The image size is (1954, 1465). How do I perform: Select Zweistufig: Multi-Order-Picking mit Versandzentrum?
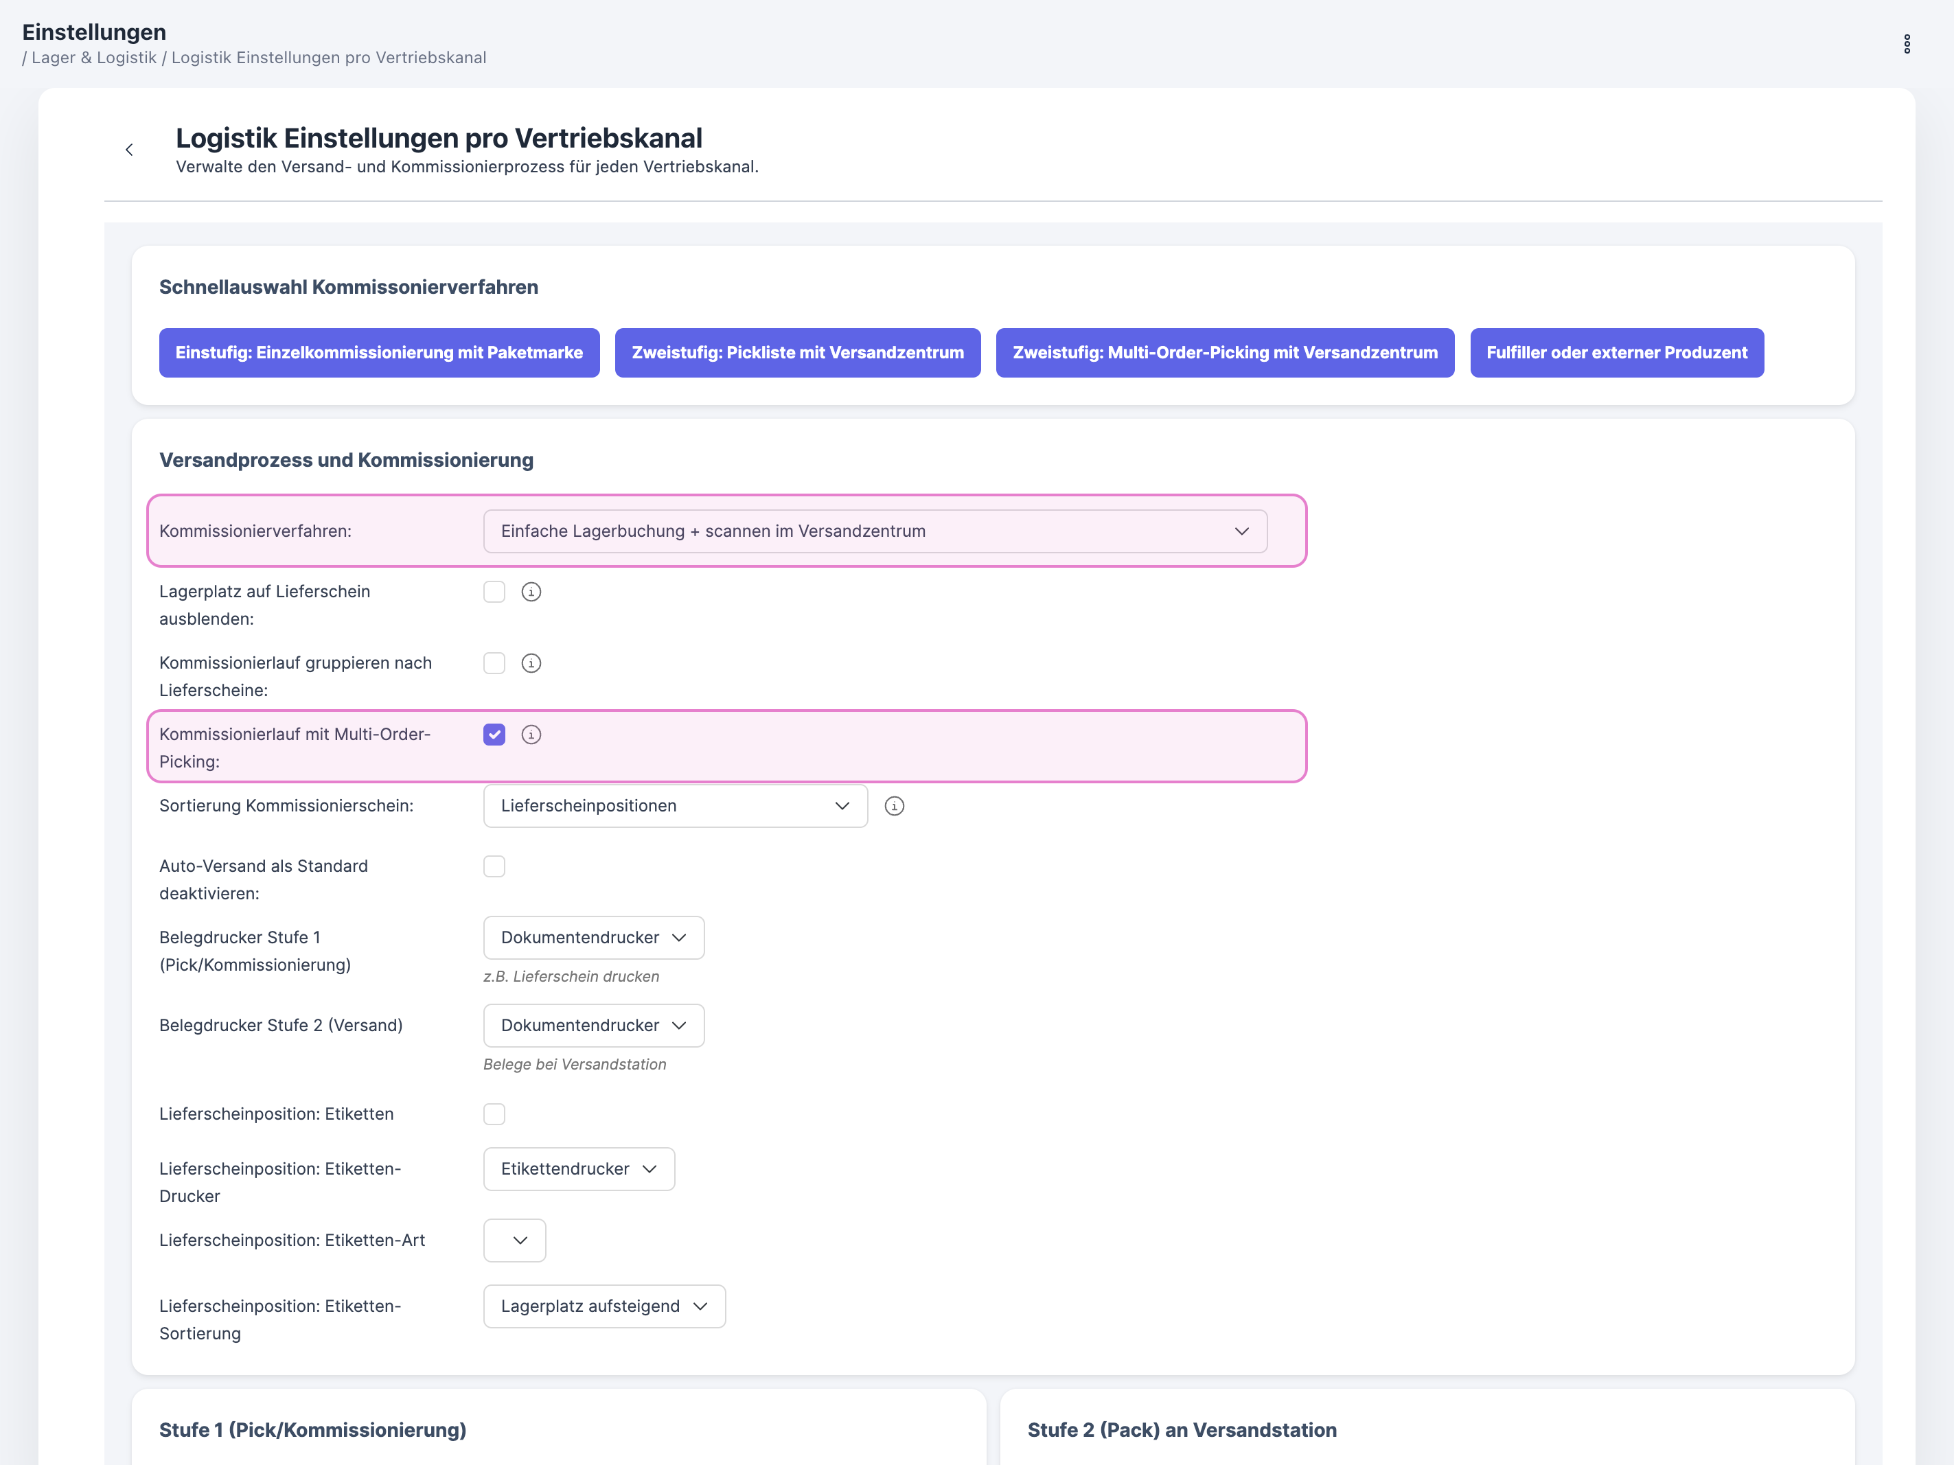(1224, 354)
